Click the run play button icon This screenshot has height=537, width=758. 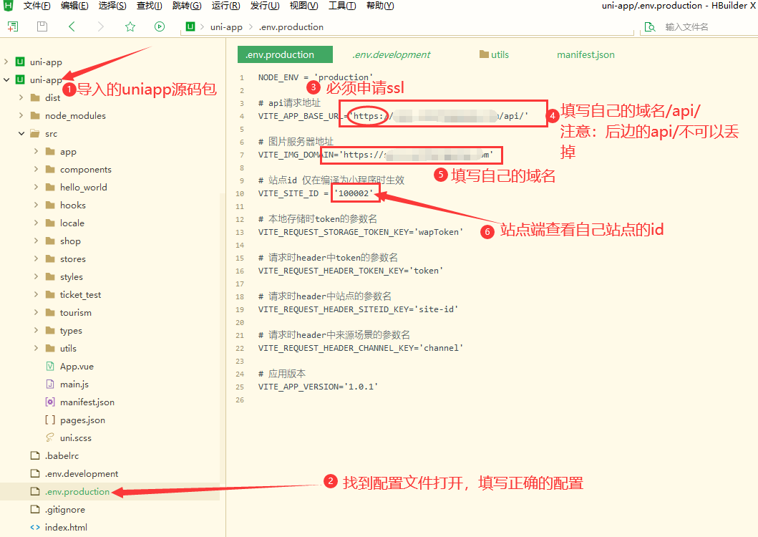click(159, 26)
